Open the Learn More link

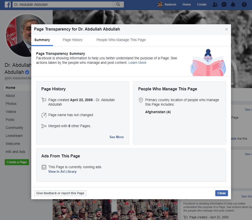pyautogui.click(x=137, y=63)
